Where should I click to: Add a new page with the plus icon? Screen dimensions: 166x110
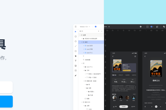pyautogui.click(x=98, y=31)
